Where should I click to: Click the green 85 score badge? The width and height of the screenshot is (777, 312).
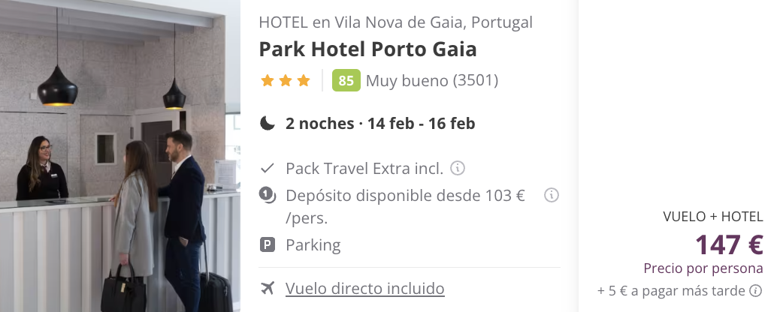(346, 80)
